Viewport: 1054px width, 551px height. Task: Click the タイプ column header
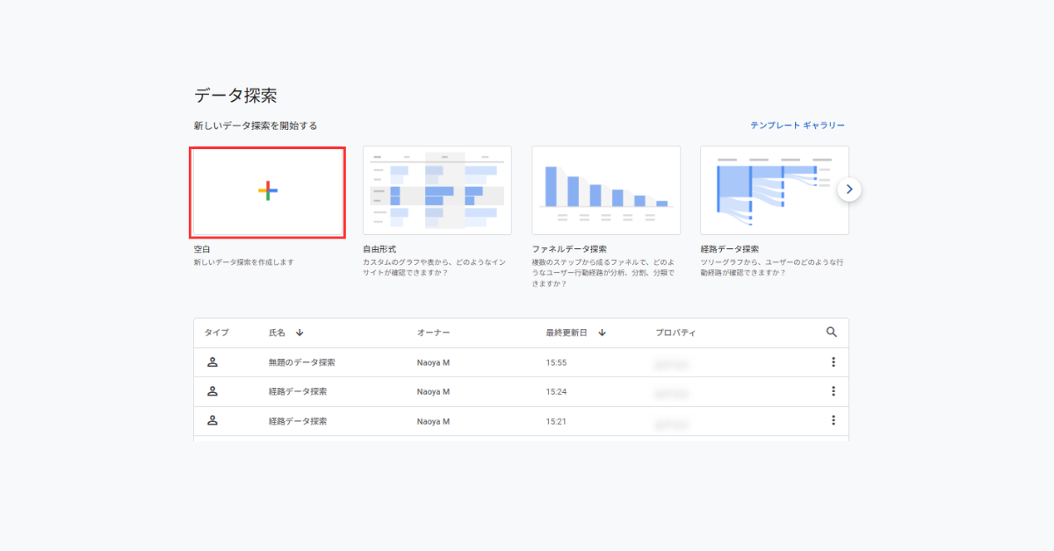pyautogui.click(x=216, y=333)
